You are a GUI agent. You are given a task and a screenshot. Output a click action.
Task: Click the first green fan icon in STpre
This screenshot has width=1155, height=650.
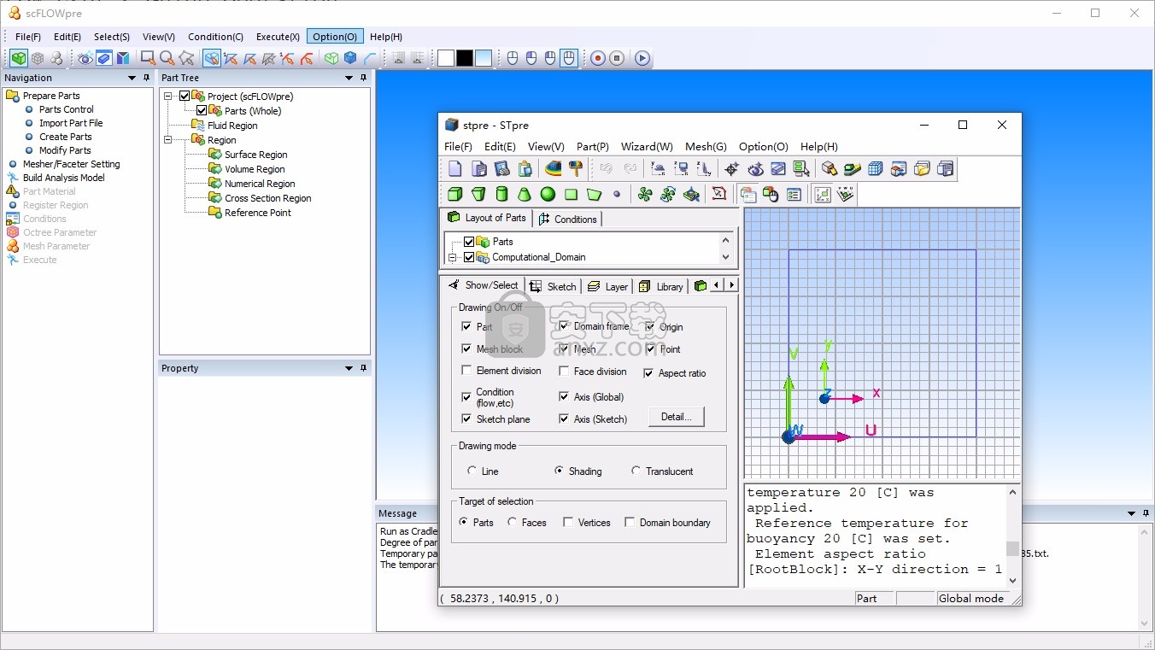click(x=645, y=195)
